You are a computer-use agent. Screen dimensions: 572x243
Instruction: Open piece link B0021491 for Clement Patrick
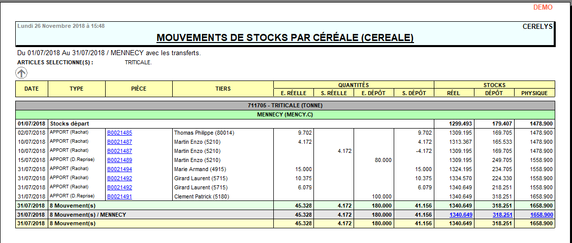[x=119, y=196]
